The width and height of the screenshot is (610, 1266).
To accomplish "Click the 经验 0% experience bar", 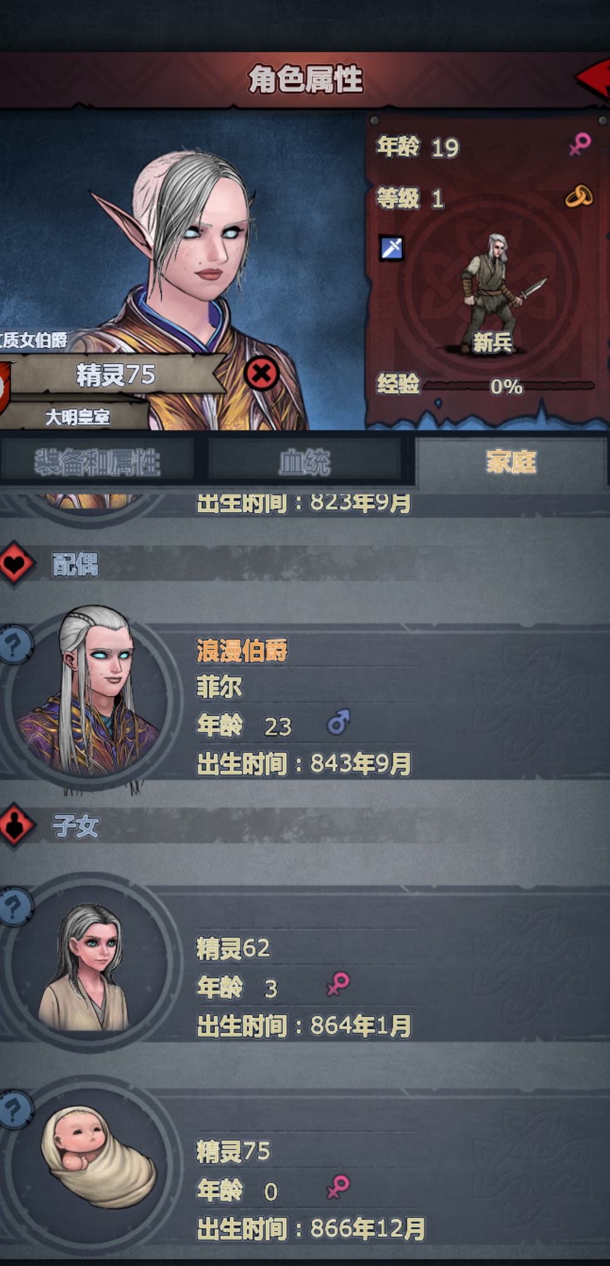I will [x=508, y=386].
